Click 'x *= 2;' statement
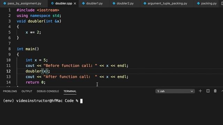 [x=33, y=32]
